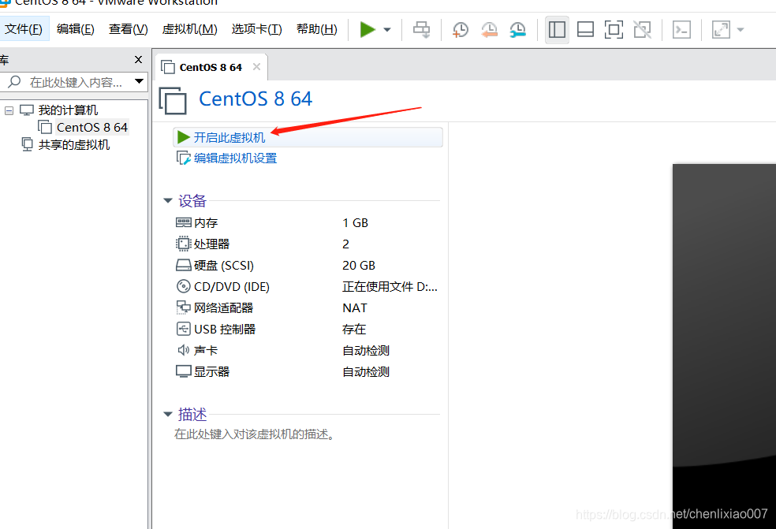Click the description text field
776x529 pixels.
[256, 434]
